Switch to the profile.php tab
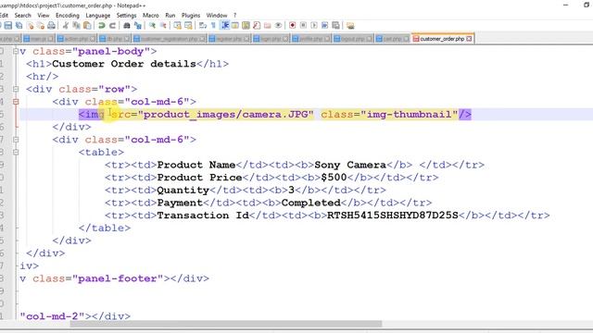Viewport: 593px width, 333px height. click(311, 39)
